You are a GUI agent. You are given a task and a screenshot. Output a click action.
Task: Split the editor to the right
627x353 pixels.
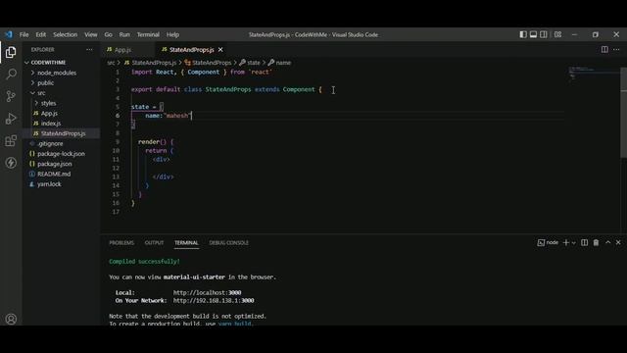click(604, 50)
